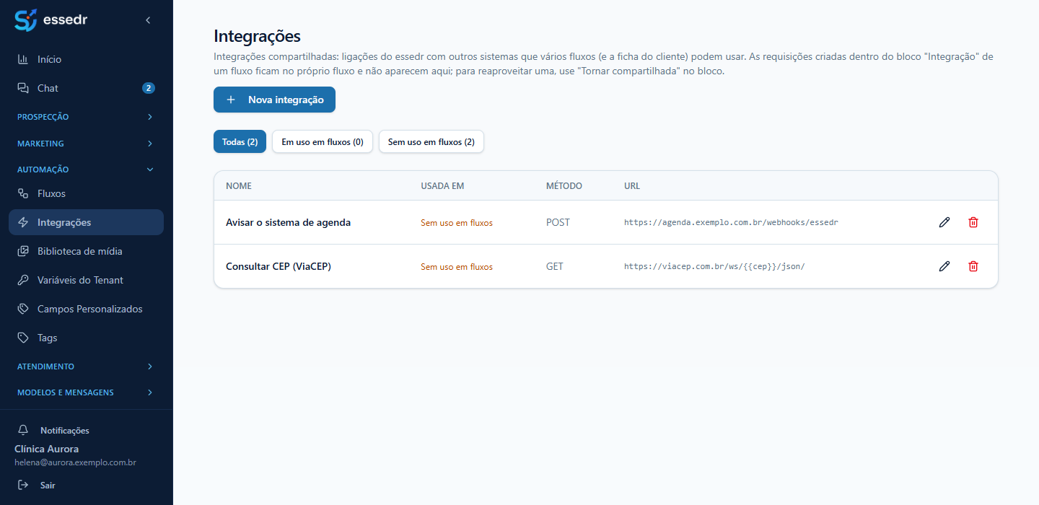Screen dimensions: 1039x505
Task: Expand the Modelos e Mensagens section
Action: click(86, 392)
